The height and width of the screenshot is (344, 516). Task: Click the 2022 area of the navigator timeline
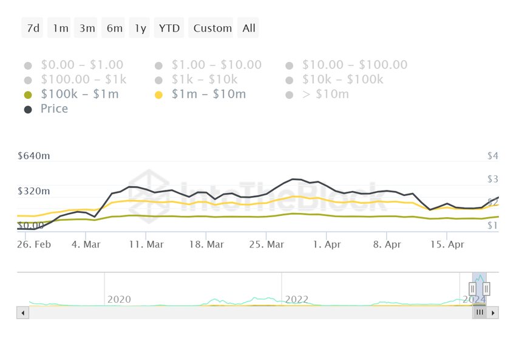pos(297,299)
